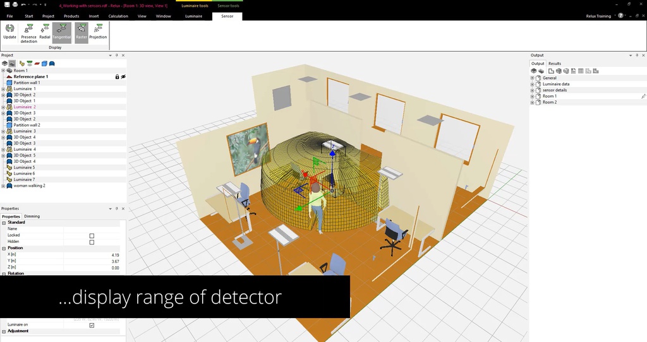
Task: Collapse the Standard properties section
Action: tap(4, 223)
